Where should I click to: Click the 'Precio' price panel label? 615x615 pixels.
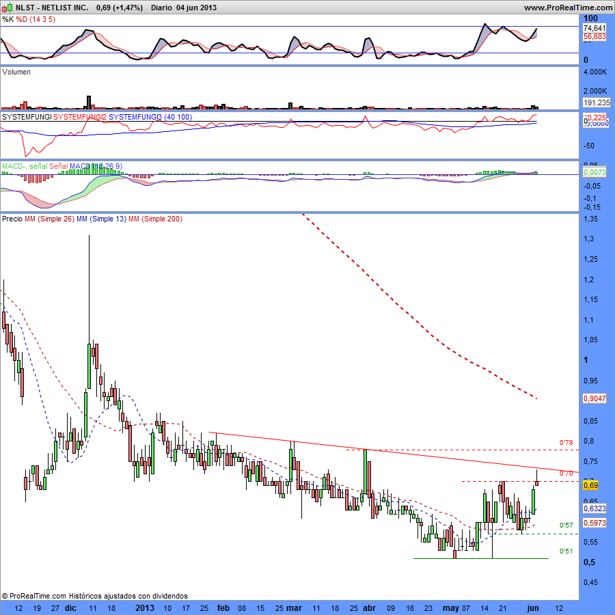click(12, 219)
